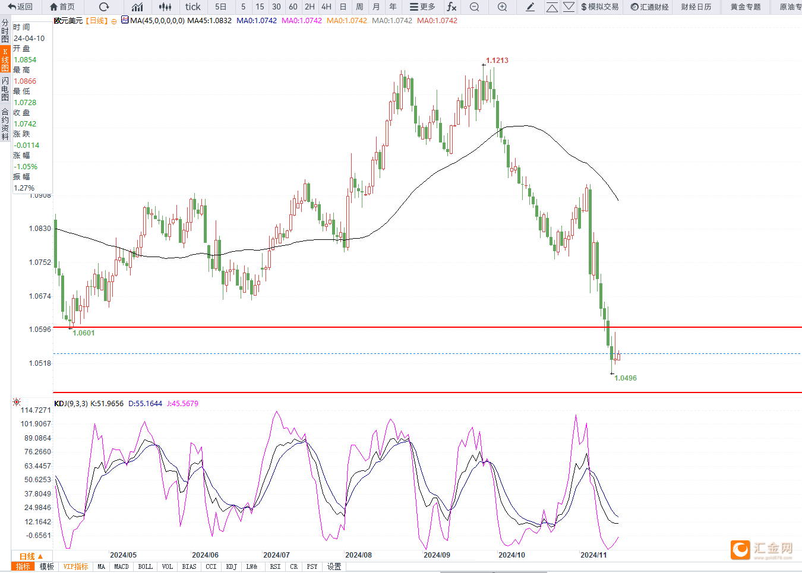Screen dimensions: 802x573
Task: Zoom in chart with plus magnifier
Action: pyautogui.click(x=502, y=7)
